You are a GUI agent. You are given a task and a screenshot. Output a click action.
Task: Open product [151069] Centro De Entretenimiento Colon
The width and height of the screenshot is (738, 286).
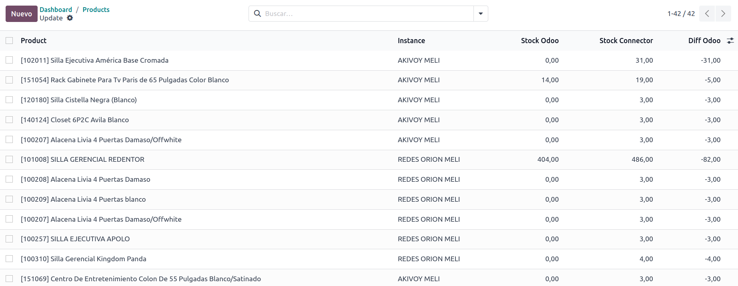[141, 279]
